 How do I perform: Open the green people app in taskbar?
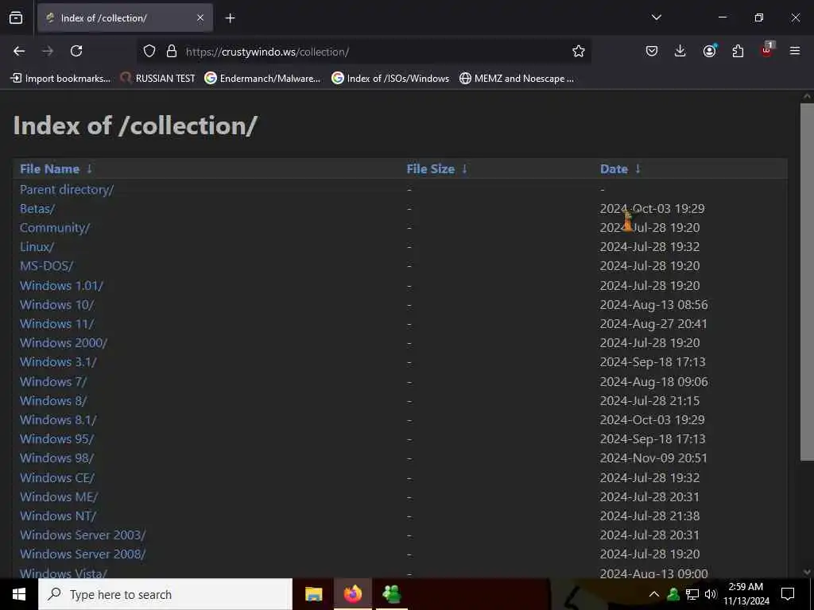click(391, 594)
